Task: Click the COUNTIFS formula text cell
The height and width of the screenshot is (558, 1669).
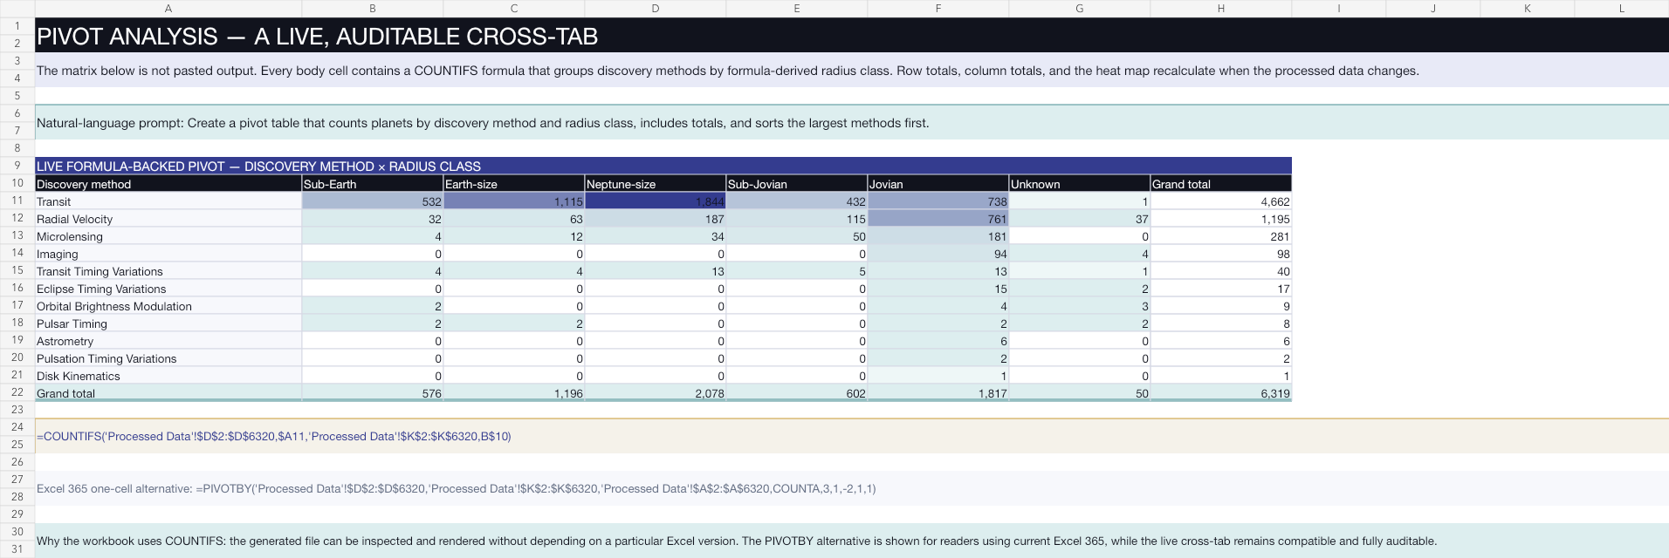Action: pos(851,436)
